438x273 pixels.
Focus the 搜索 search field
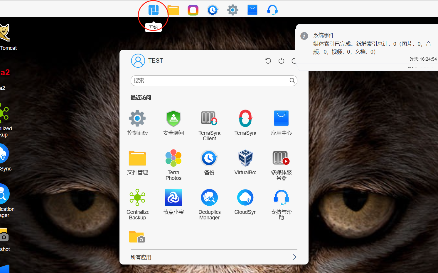(x=214, y=81)
